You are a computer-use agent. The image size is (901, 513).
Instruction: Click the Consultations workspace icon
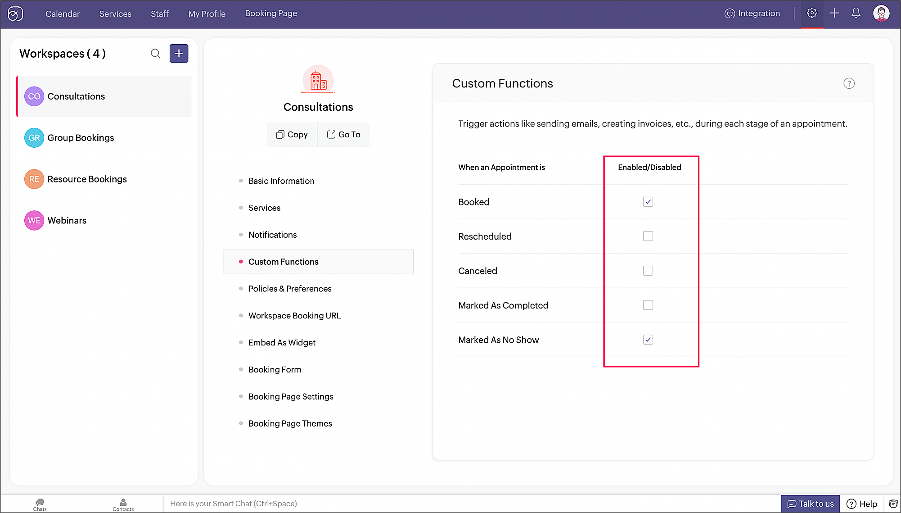tap(33, 96)
